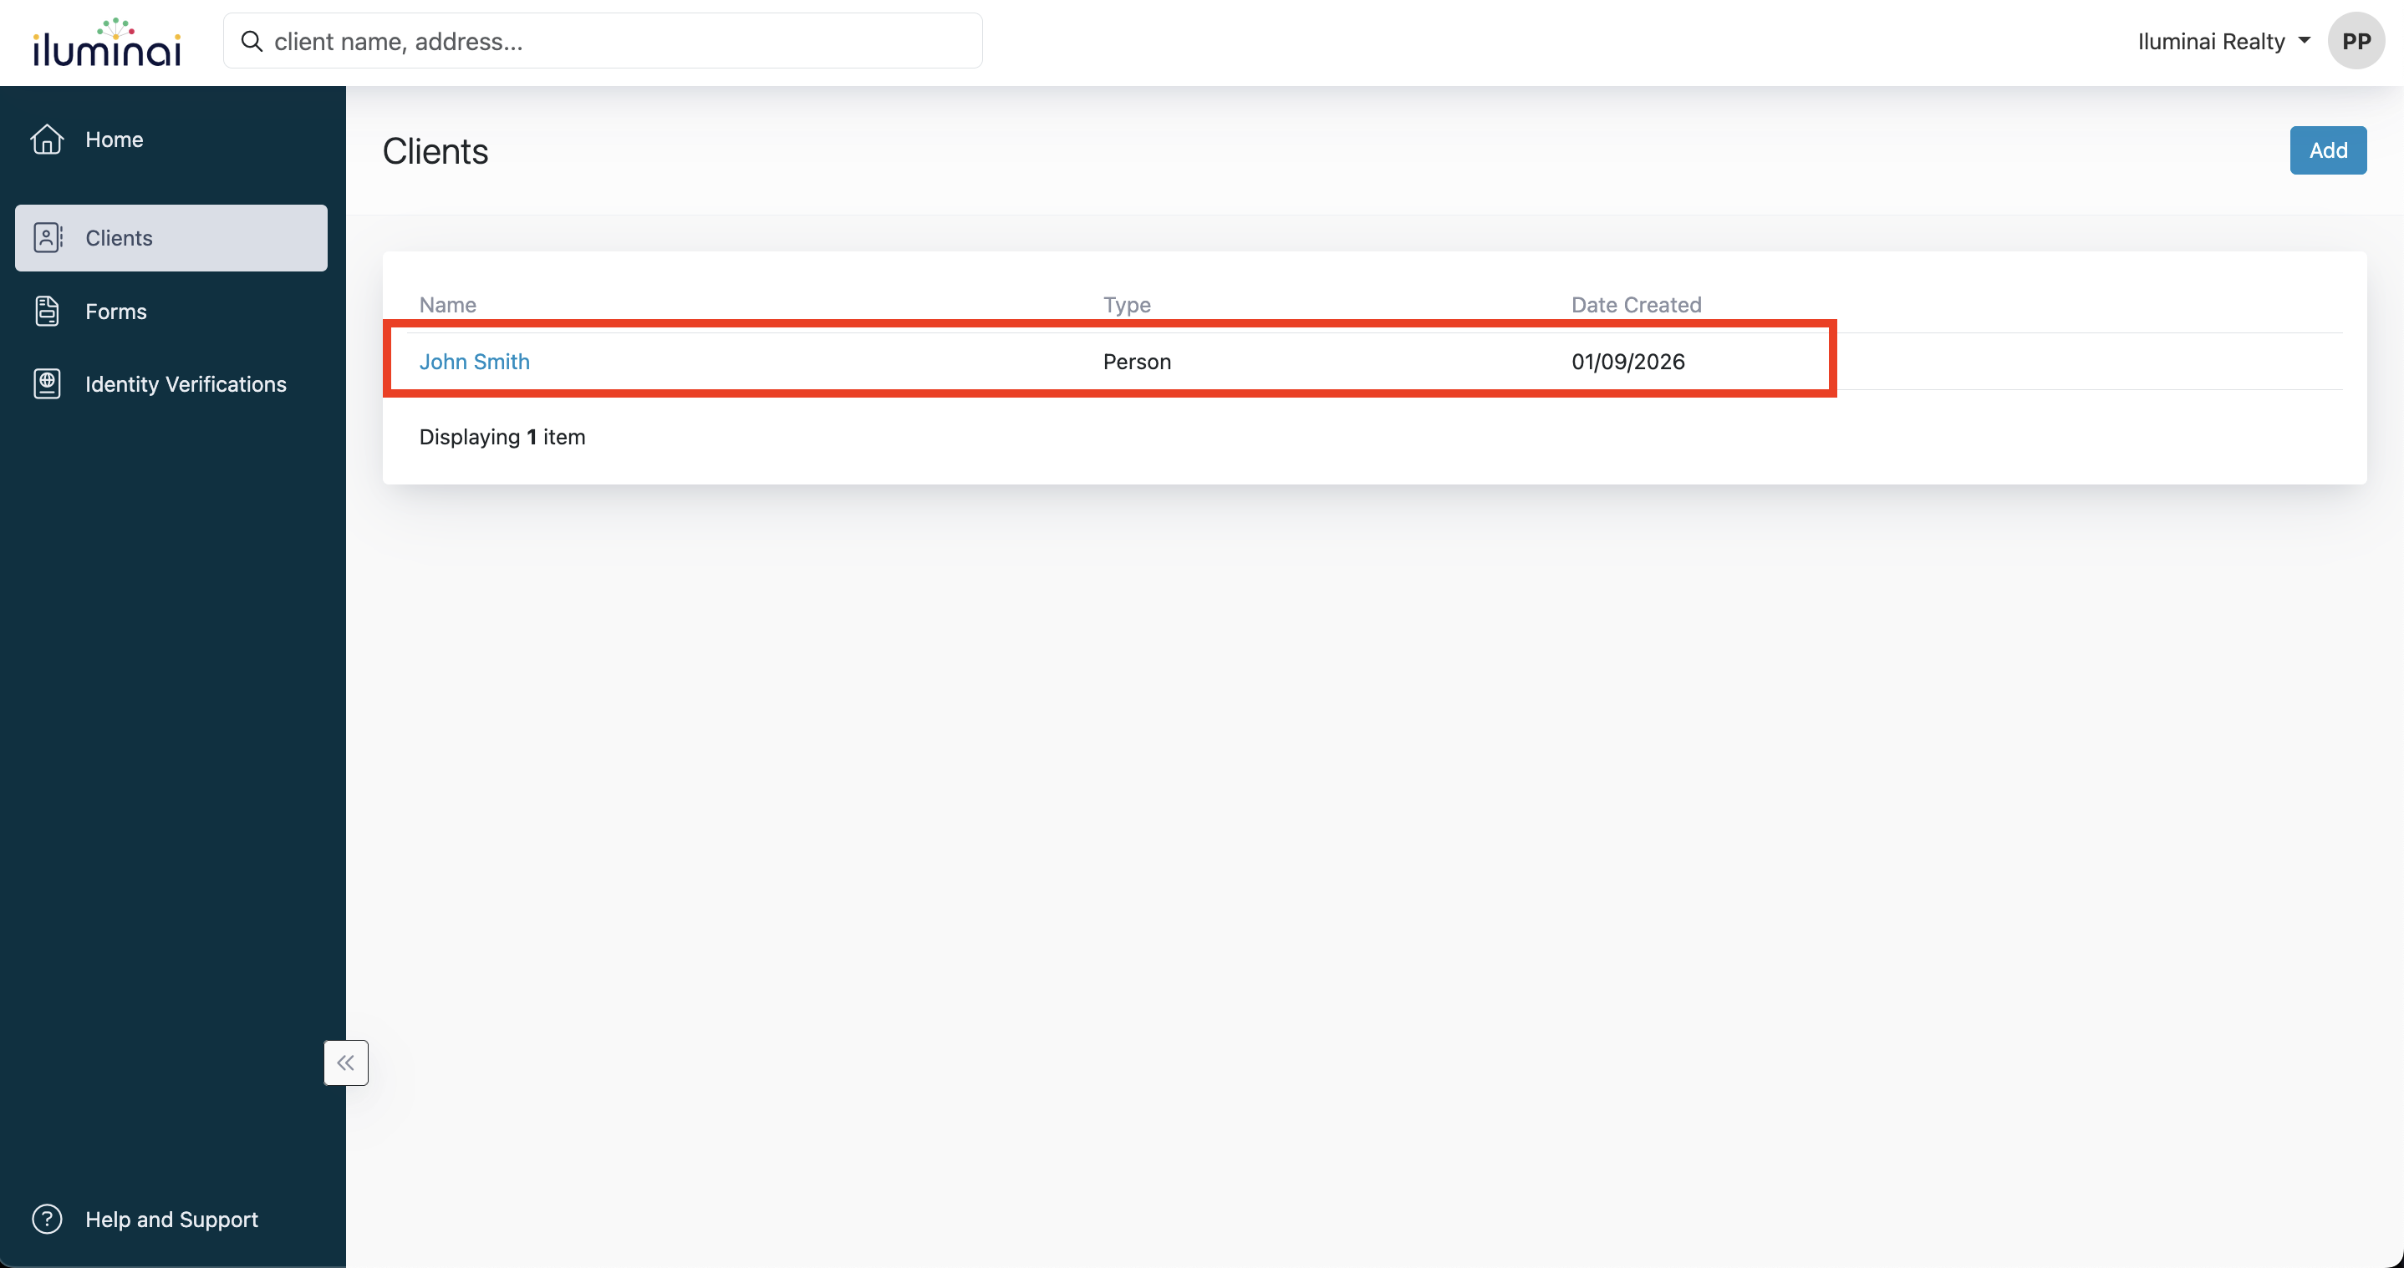Click the magnifying glass search icon
The image size is (2404, 1268).
point(251,41)
